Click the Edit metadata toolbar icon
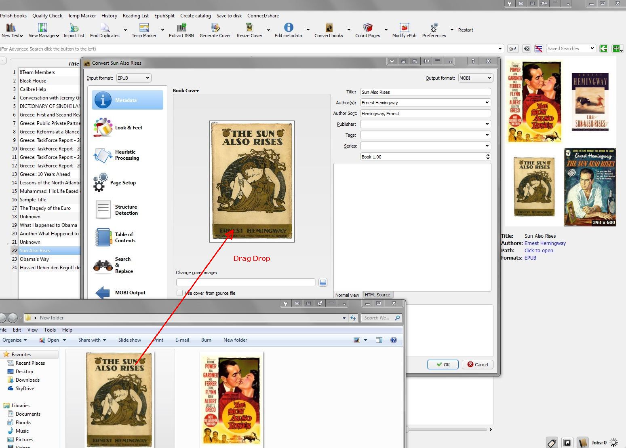This screenshot has width=626, height=448. [288, 27]
